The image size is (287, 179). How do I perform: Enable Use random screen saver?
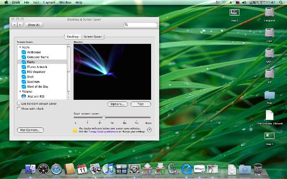pos(19,103)
